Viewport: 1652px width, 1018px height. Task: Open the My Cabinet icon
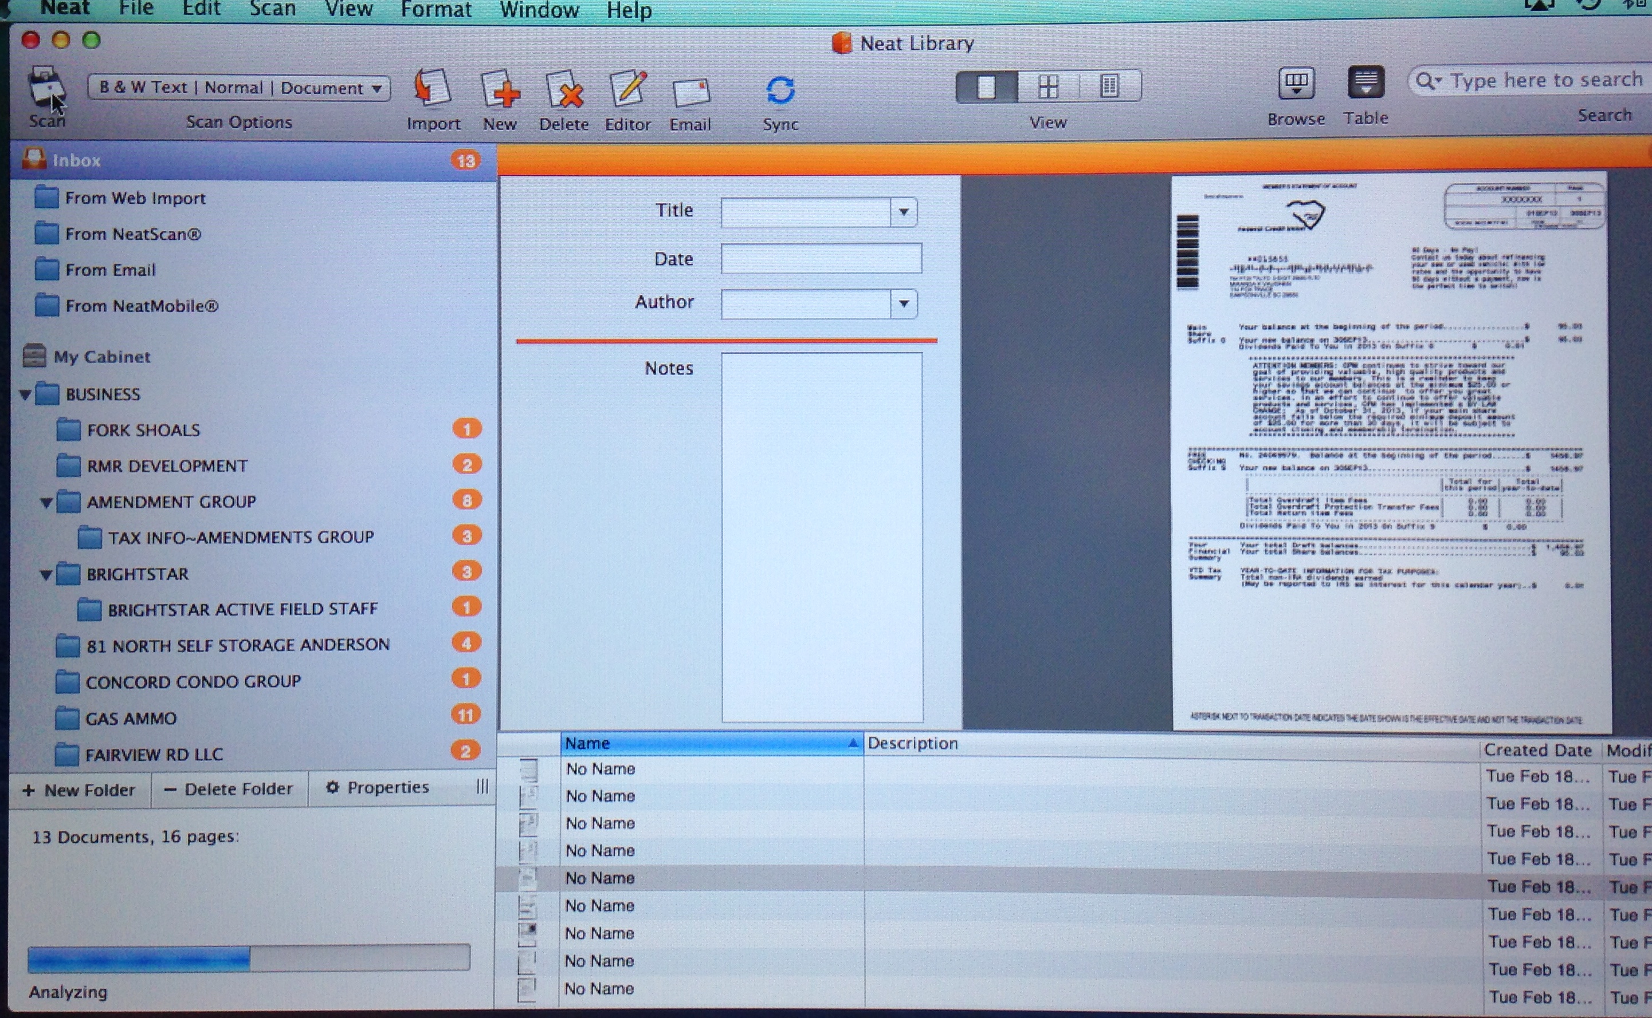coord(34,356)
